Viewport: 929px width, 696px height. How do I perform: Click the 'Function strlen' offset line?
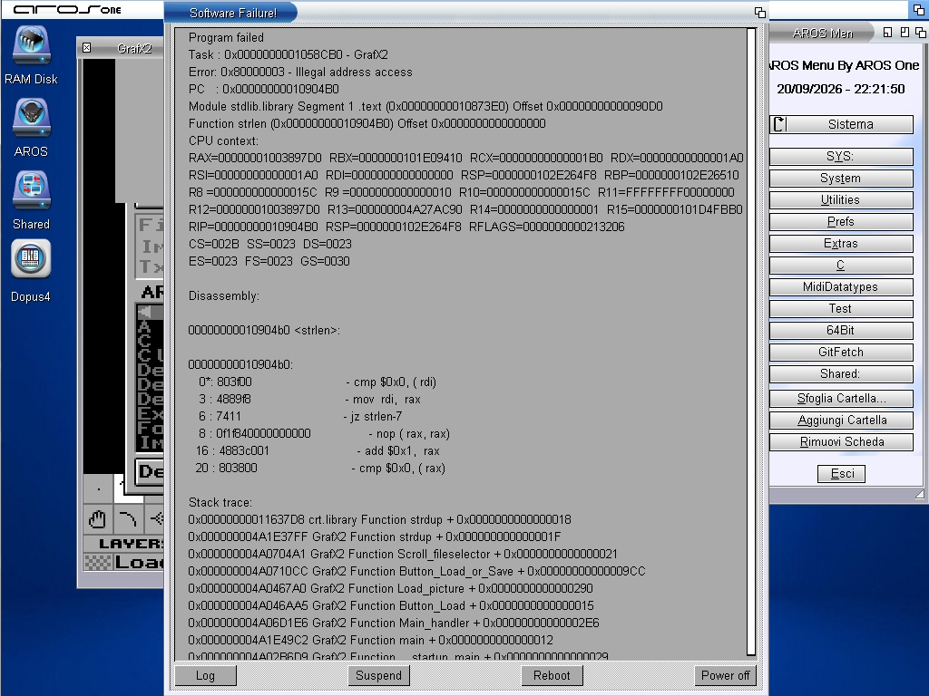(x=367, y=123)
